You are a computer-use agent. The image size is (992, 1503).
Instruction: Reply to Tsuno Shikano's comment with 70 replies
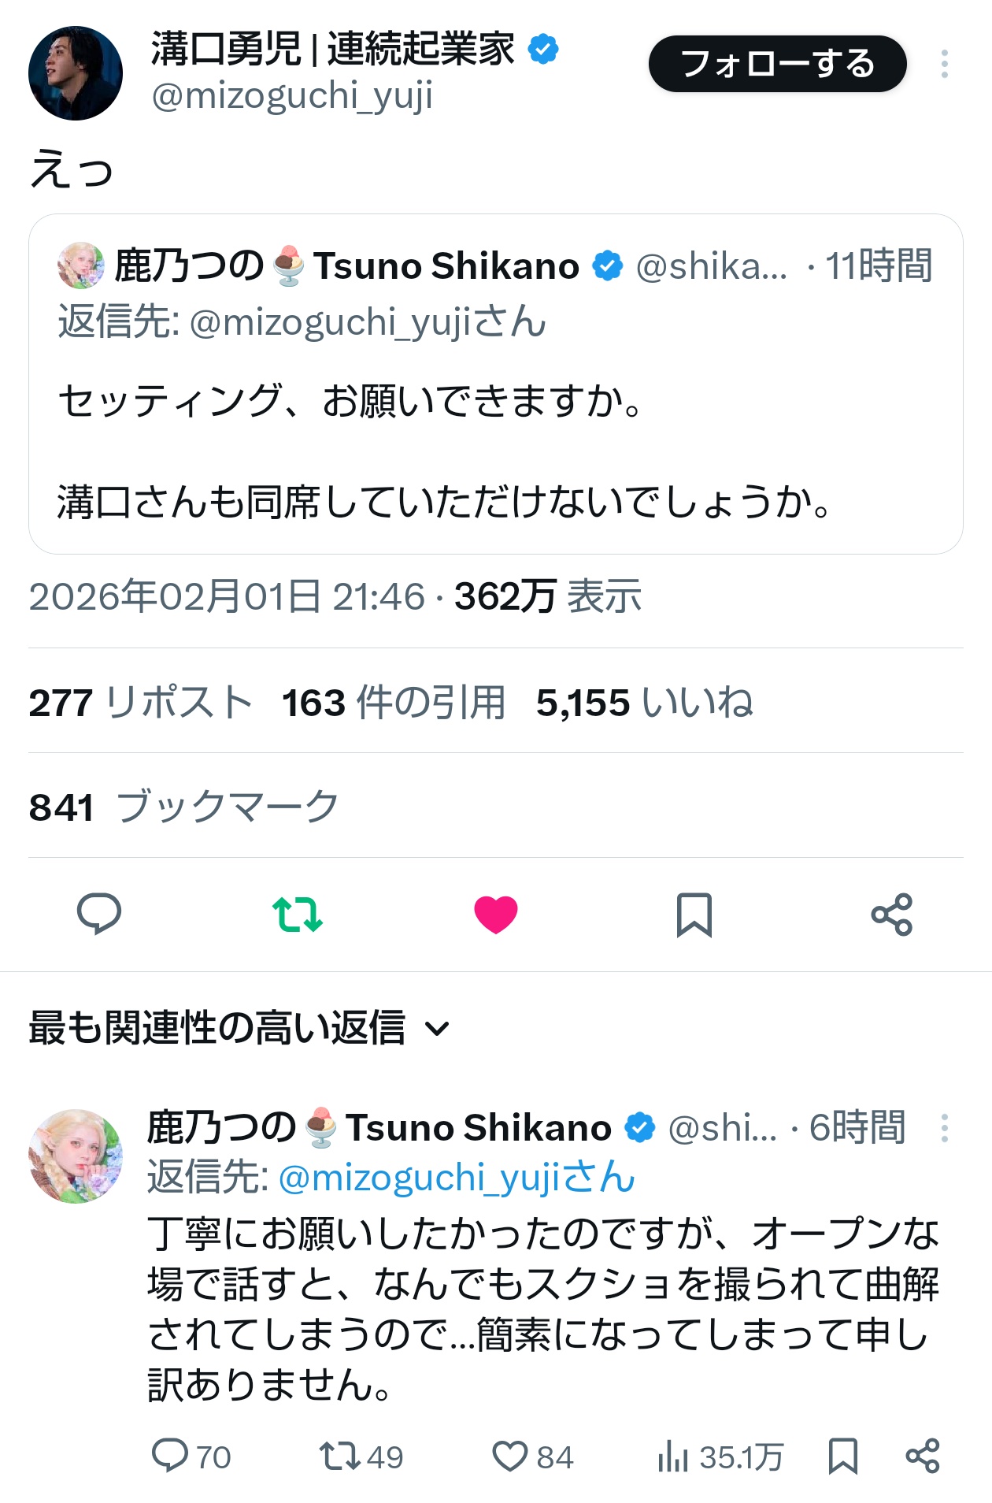tap(170, 1456)
